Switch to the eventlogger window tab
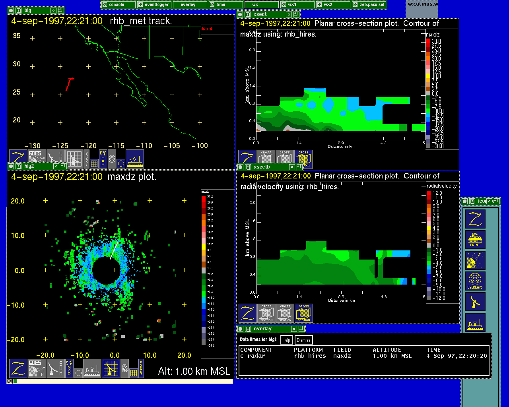The width and height of the screenshot is (509, 407). tap(154, 5)
